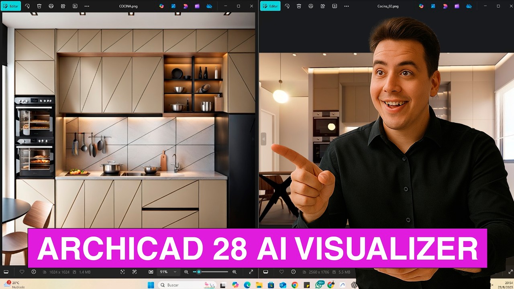The width and height of the screenshot is (514, 289).
Task: Print the COCINA.png image
Action: pyautogui.click(x=51, y=6)
